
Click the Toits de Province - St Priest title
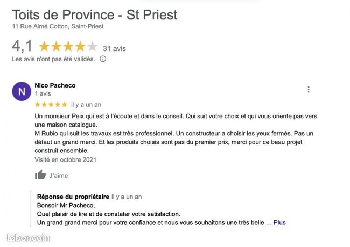tap(95, 15)
